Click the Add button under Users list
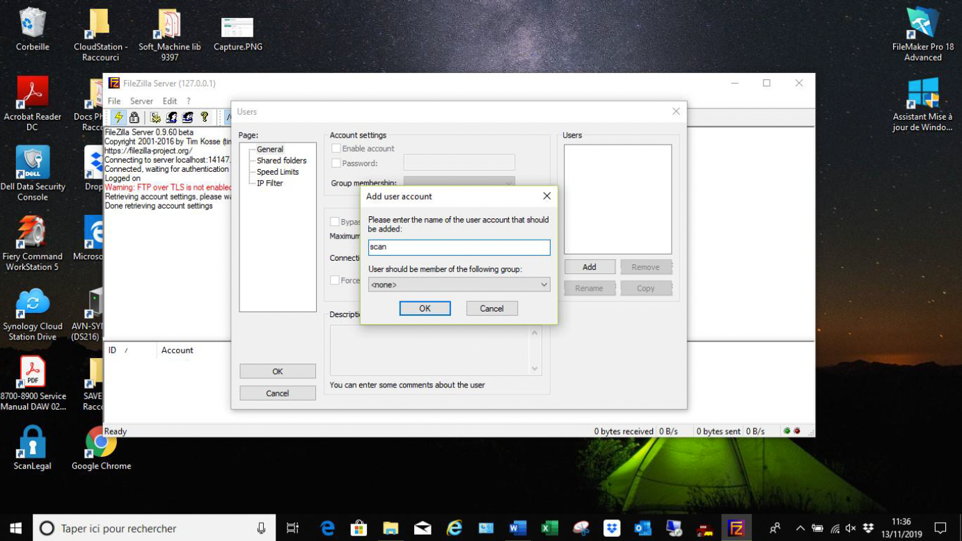962x541 pixels. point(590,267)
